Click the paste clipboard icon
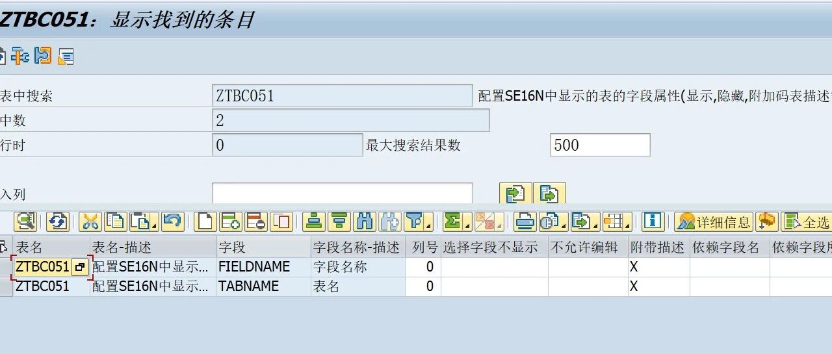The height and width of the screenshot is (354, 832). tap(140, 221)
